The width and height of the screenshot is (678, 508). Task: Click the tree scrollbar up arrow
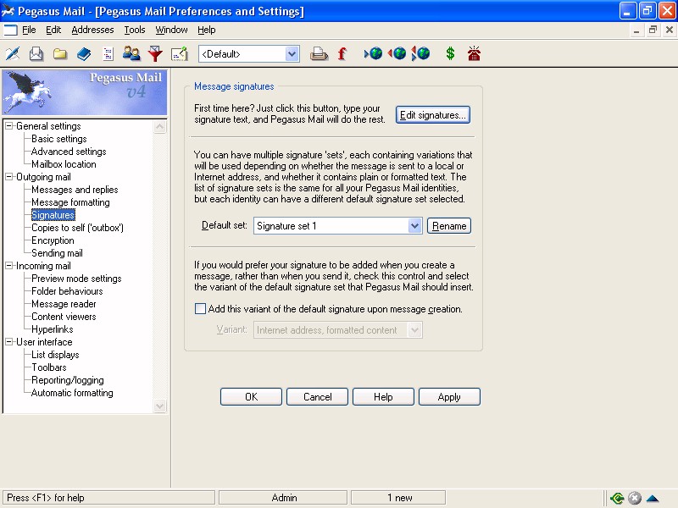159,126
